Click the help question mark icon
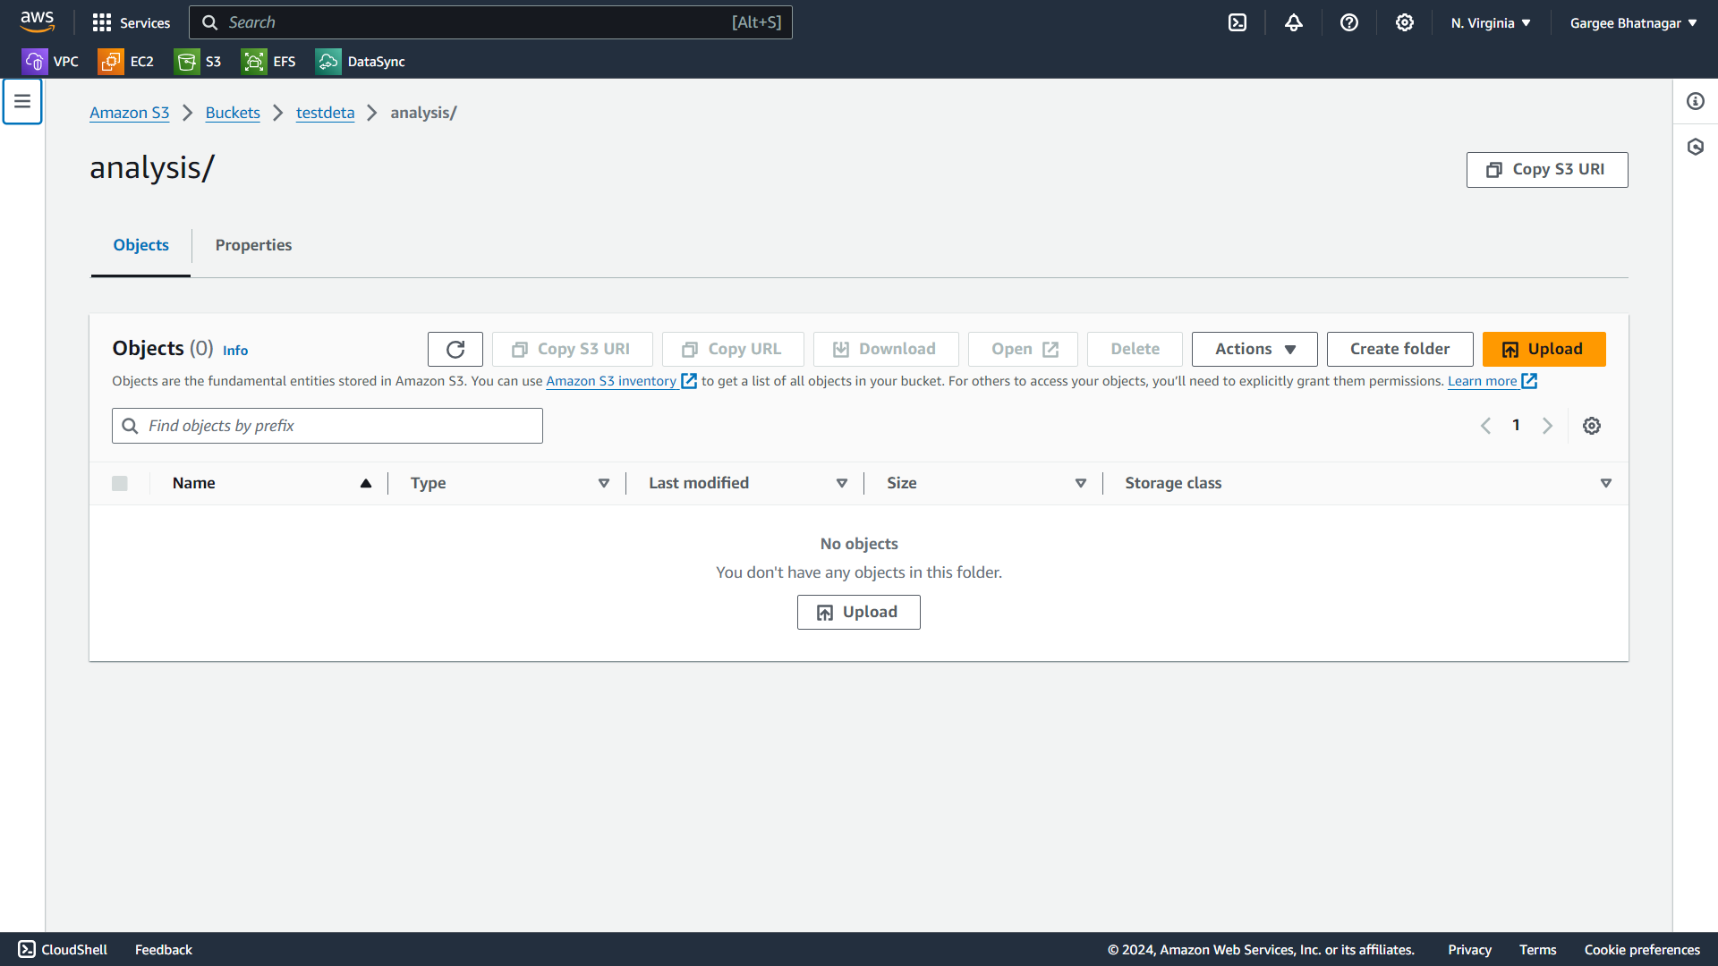This screenshot has height=966, width=1718. coord(1349,23)
